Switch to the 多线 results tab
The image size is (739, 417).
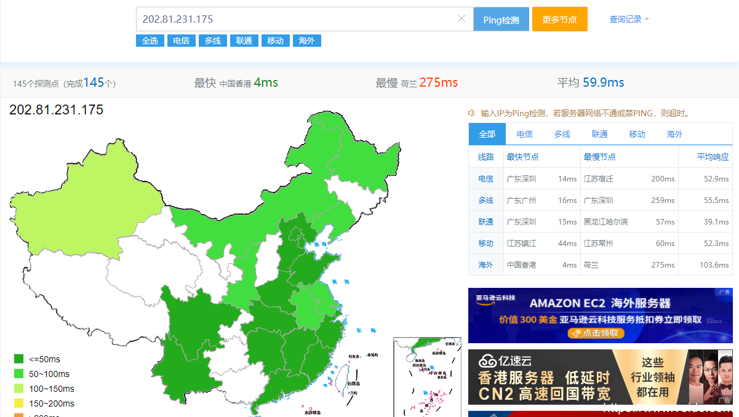pyautogui.click(x=561, y=133)
